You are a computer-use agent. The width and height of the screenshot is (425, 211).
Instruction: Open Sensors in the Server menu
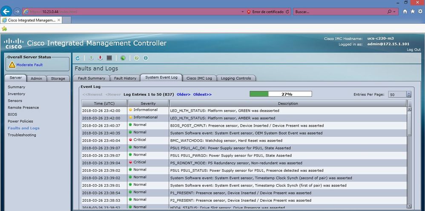pyautogui.click(x=15, y=101)
